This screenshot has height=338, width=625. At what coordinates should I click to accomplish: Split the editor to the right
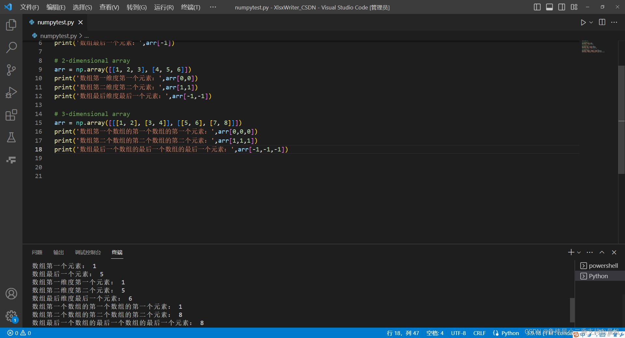602,22
